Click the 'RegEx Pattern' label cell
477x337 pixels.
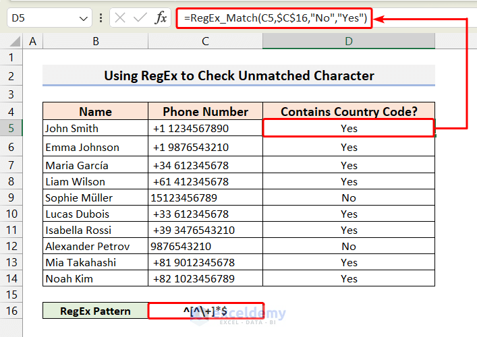point(96,311)
